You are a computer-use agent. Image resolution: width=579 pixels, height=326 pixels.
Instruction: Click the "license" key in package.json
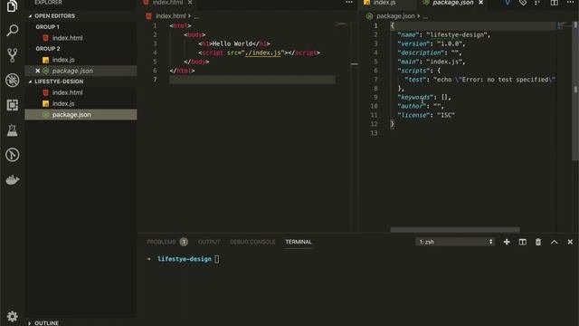coord(413,115)
